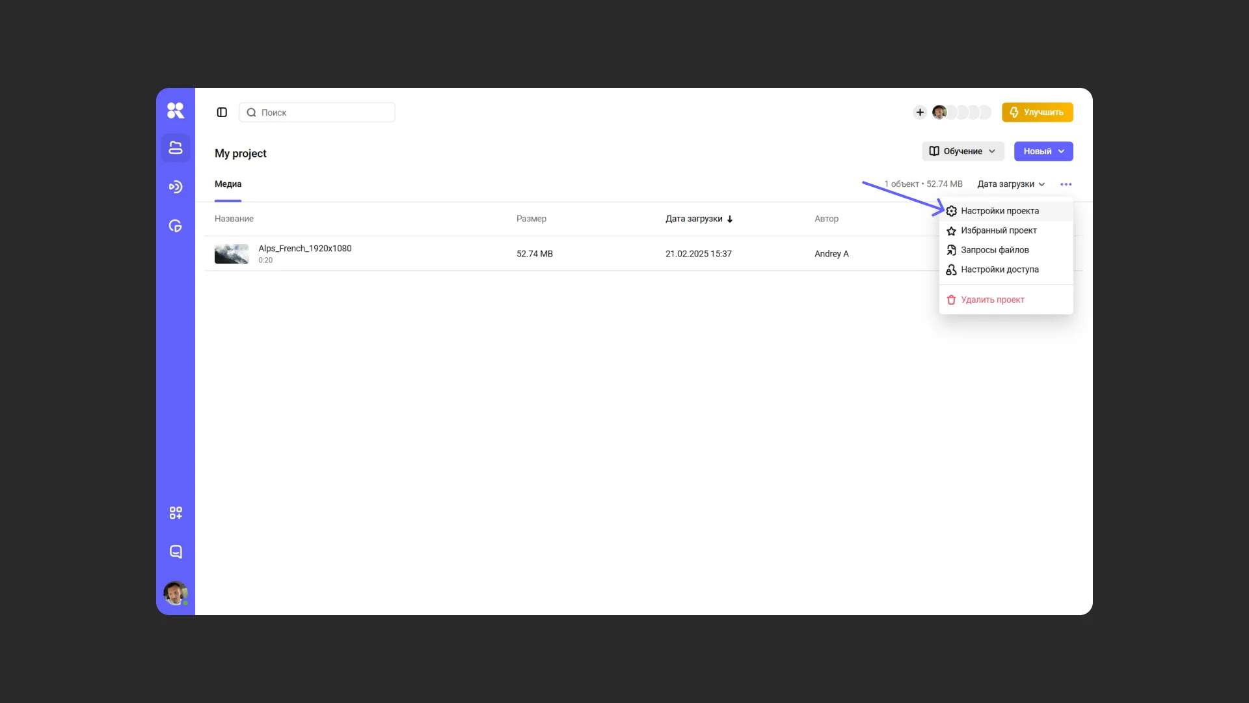The image size is (1249, 703).
Task: Open the three-dot project options menu
Action: [1066, 184]
